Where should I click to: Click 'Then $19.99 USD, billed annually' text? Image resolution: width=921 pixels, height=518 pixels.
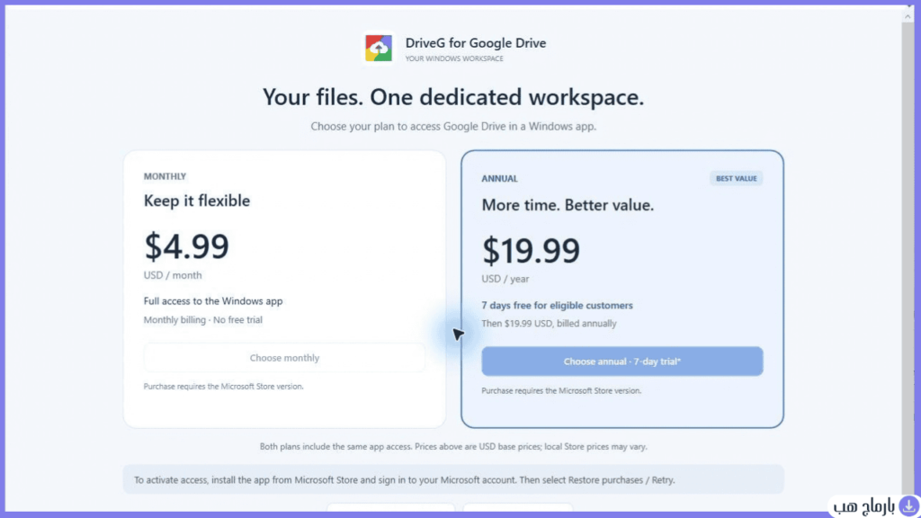[549, 324]
